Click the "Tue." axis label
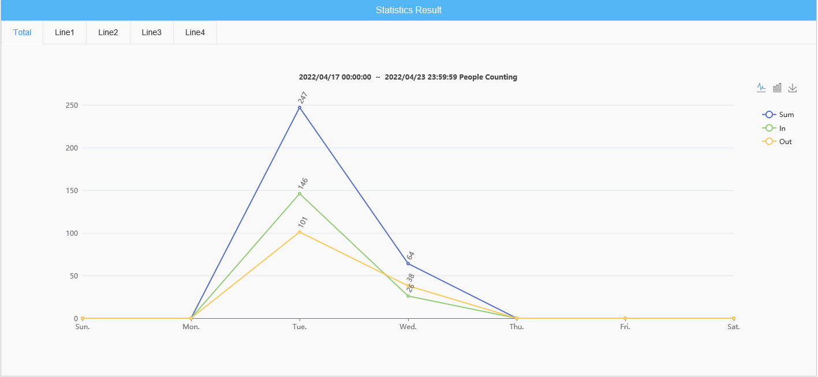Image resolution: width=818 pixels, height=377 pixels. pos(300,327)
